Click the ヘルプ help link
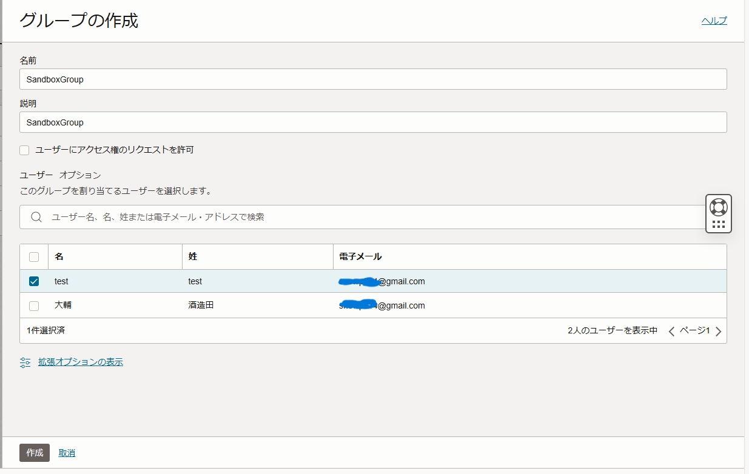The width and height of the screenshot is (749, 474). pos(714,21)
